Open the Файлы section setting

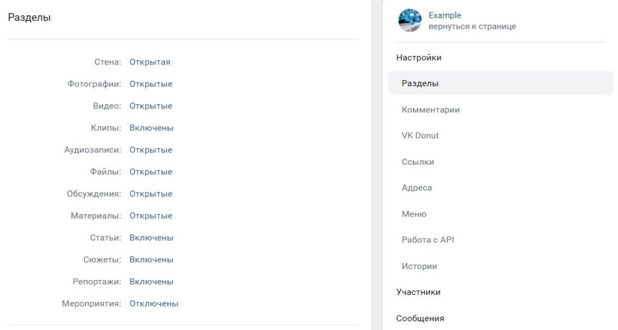(x=150, y=172)
